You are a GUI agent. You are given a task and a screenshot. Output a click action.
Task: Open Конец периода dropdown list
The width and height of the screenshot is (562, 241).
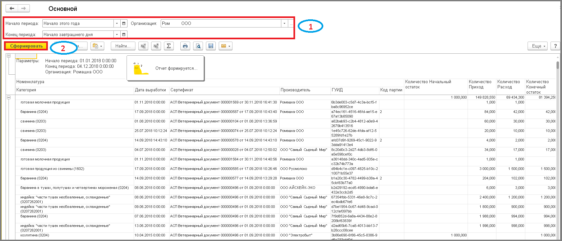coord(117,34)
